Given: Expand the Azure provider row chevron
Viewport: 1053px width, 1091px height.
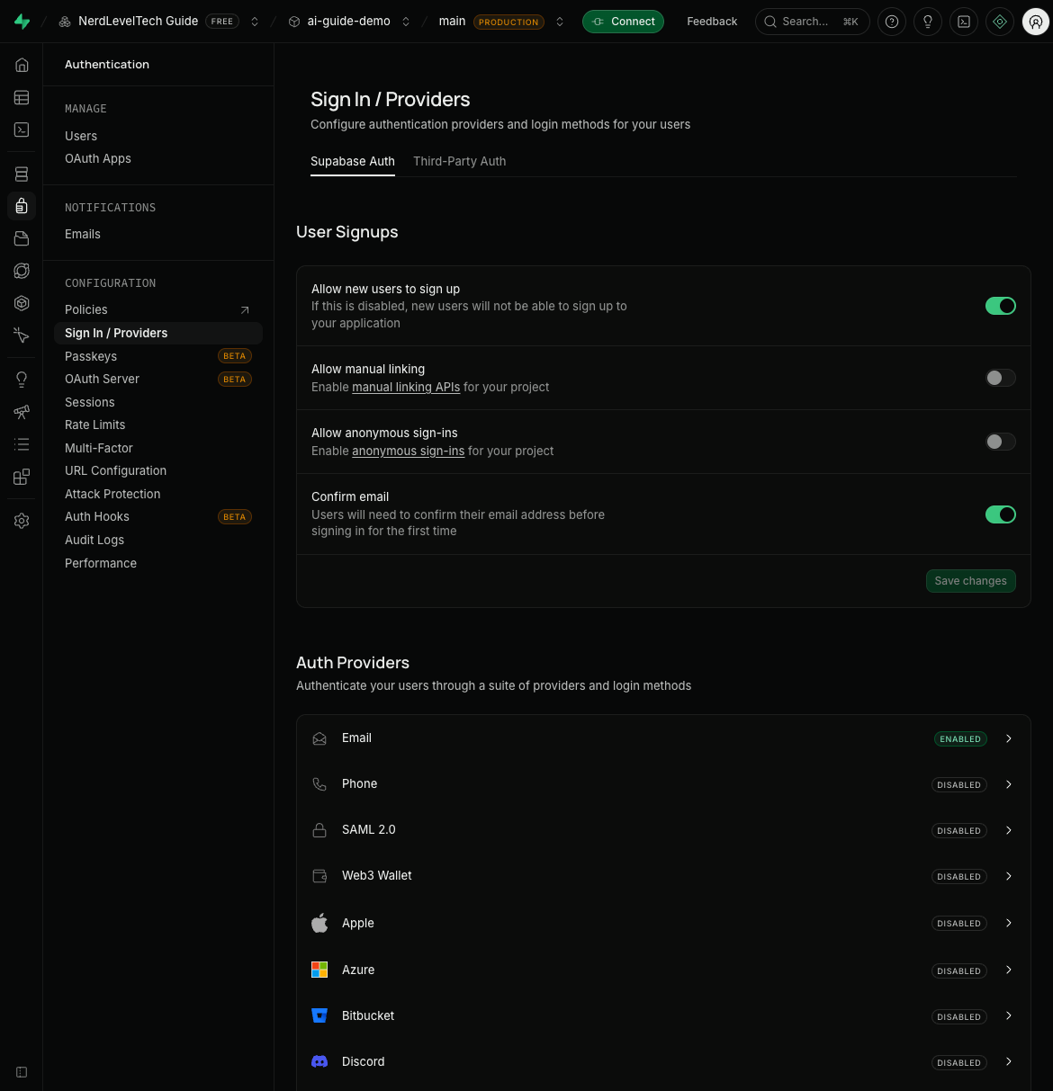Looking at the screenshot, I should [1009, 970].
